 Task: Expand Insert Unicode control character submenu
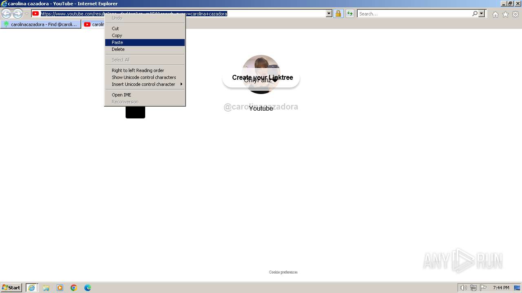[x=145, y=84]
